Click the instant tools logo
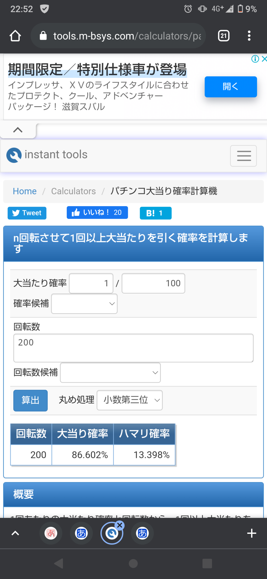The image size is (267, 579). pyautogui.click(x=47, y=155)
